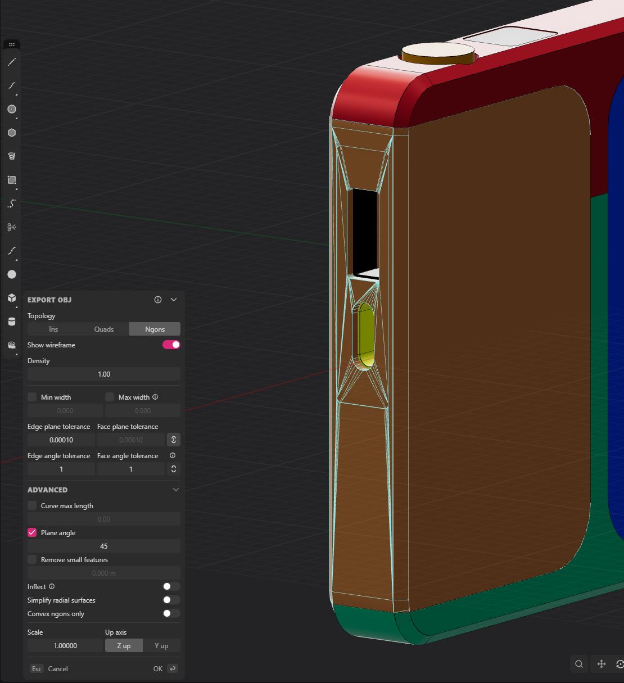Screen dimensions: 624x683
Task: Click the viewport orbit rotate icon
Action: [x=620, y=664]
